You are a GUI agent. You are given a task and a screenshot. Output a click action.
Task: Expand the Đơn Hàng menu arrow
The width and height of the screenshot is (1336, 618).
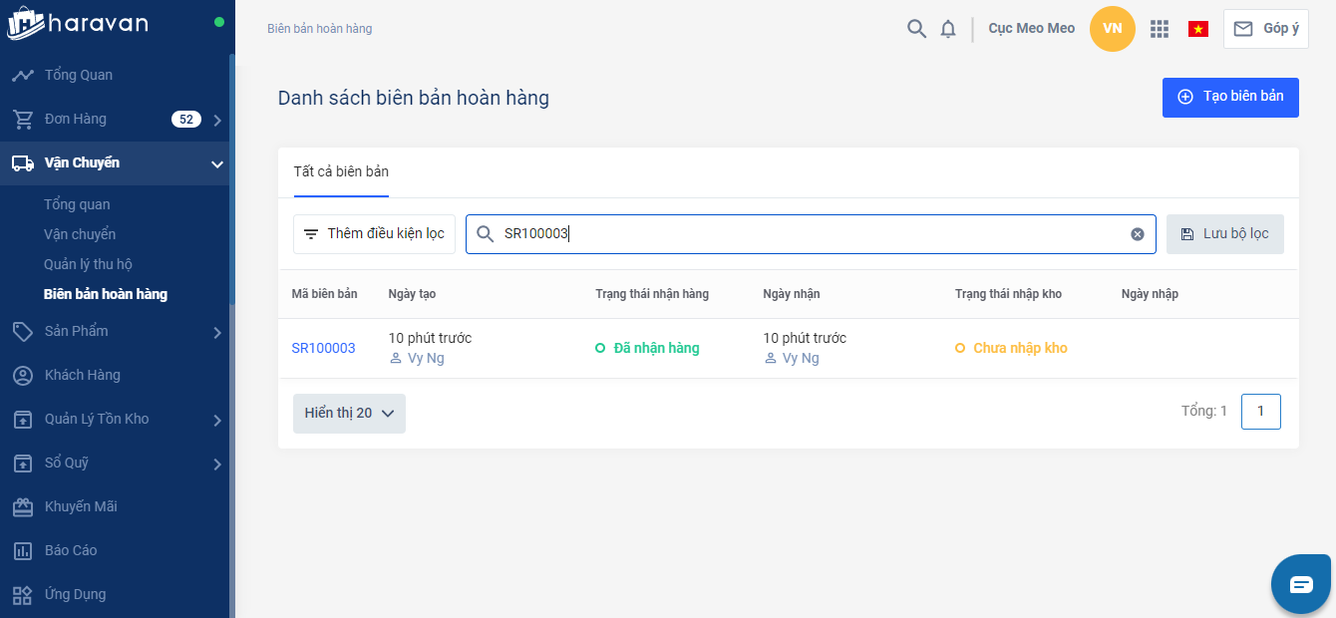[217, 121]
